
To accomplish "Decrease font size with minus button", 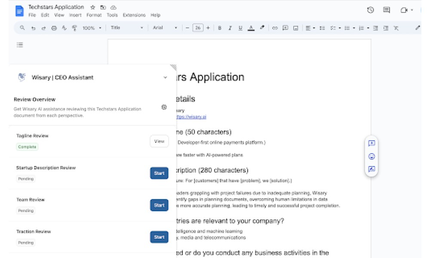I will click(187, 28).
